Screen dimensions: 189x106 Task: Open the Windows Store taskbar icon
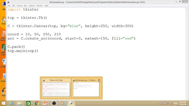(28, 103)
